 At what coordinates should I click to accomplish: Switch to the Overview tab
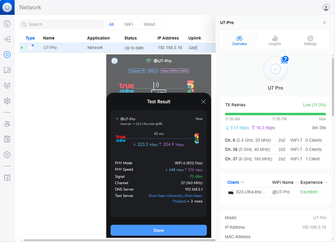click(239, 40)
